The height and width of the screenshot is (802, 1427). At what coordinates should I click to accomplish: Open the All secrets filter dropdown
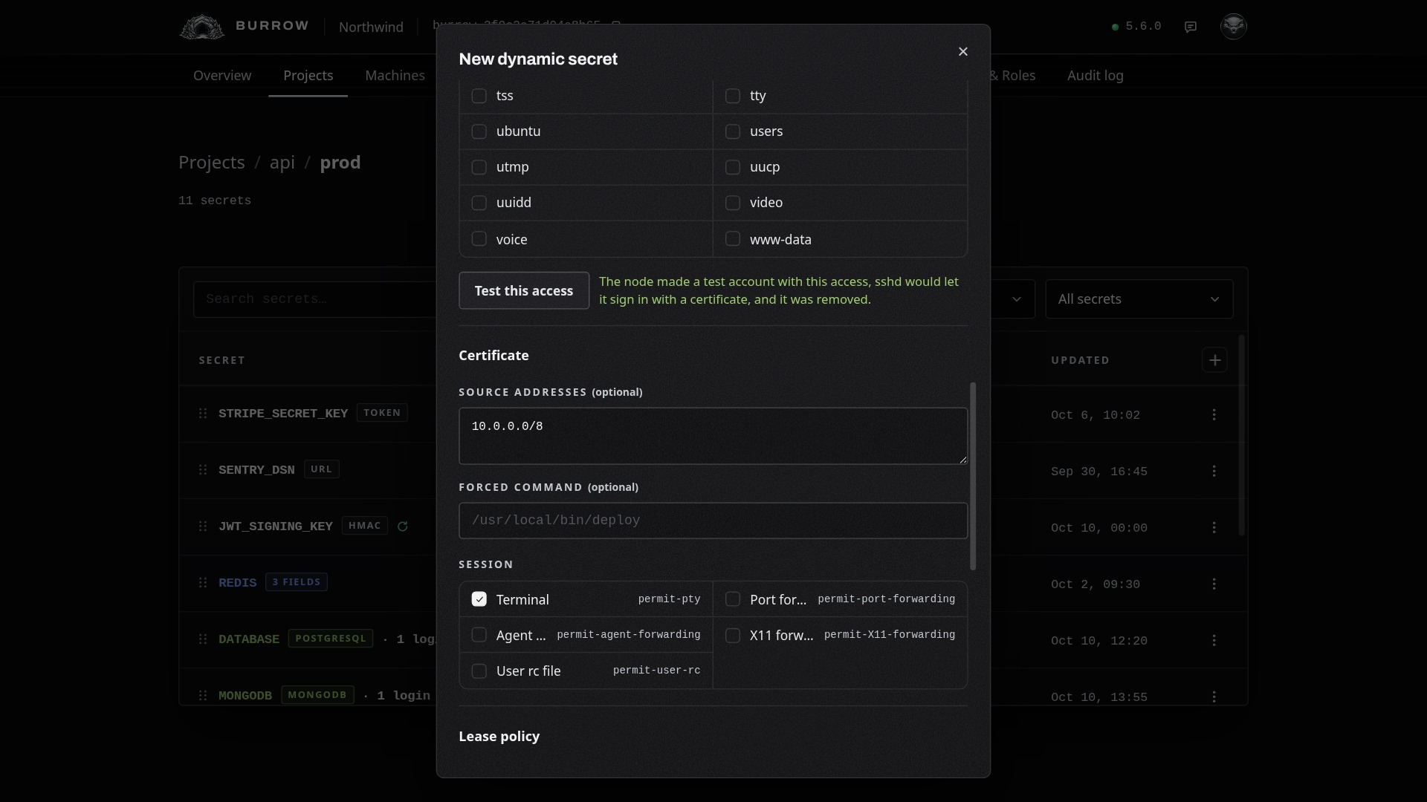[1139, 299]
